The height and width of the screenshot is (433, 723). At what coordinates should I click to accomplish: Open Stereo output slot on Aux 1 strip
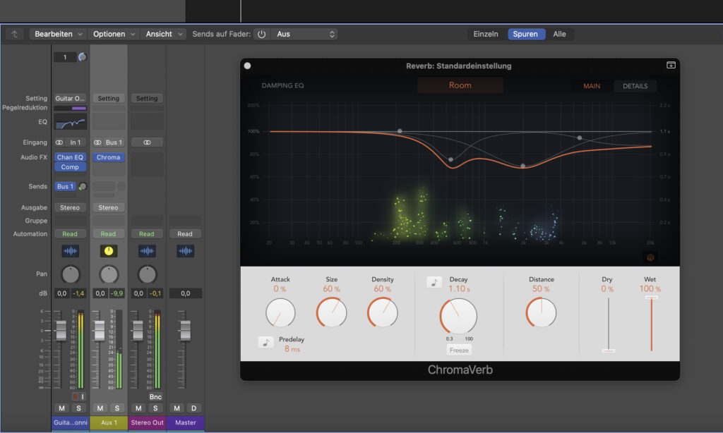[108, 208]
